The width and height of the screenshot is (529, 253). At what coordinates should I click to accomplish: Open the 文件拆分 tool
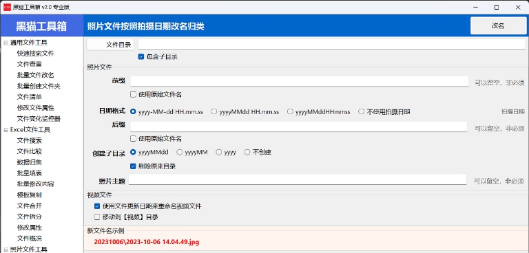tap(30, 217)
